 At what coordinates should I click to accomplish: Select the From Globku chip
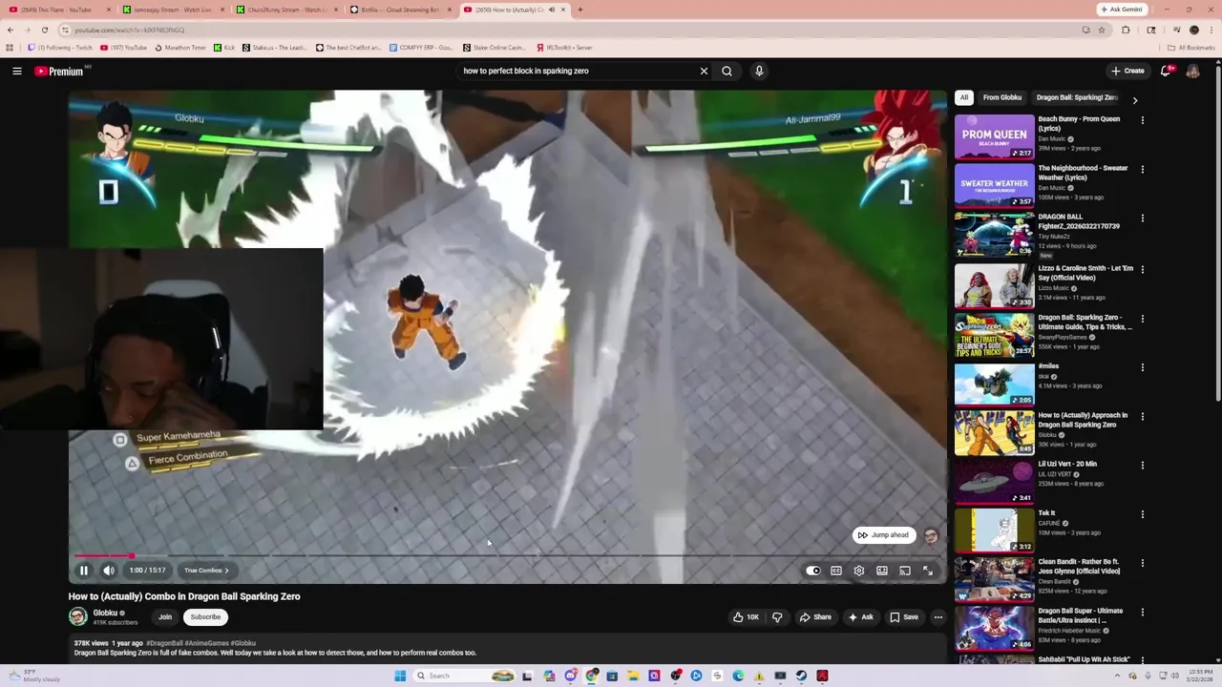pos(1002,97)
